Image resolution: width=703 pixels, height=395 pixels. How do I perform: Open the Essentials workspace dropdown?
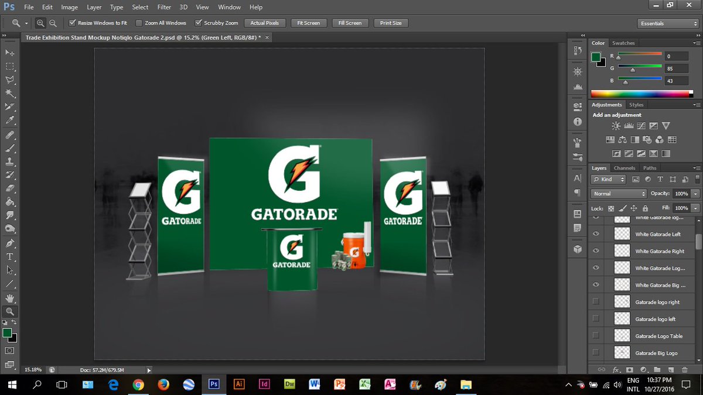pos(668,23)
